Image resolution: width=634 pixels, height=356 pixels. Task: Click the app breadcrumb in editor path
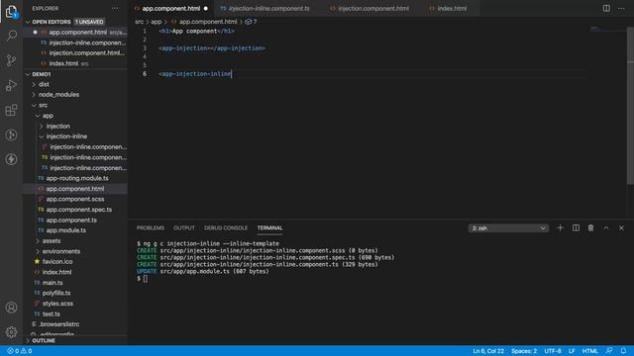[x=157, y=22]
